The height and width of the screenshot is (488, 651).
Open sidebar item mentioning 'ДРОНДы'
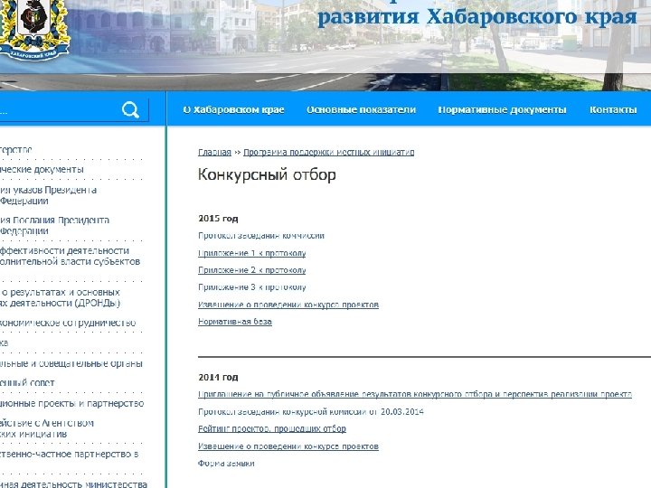click(x=61, y=297)
